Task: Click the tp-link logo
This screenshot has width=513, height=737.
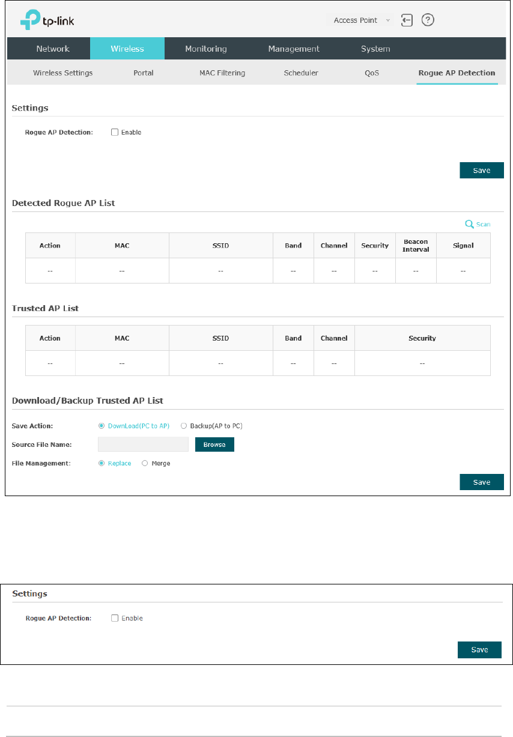Action: tap(47, 20)
